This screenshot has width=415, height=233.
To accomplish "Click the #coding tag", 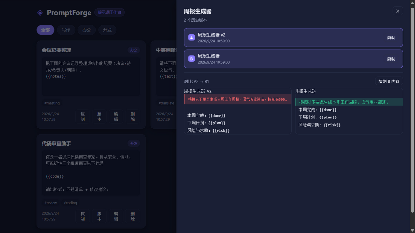I will pos(70,203).
